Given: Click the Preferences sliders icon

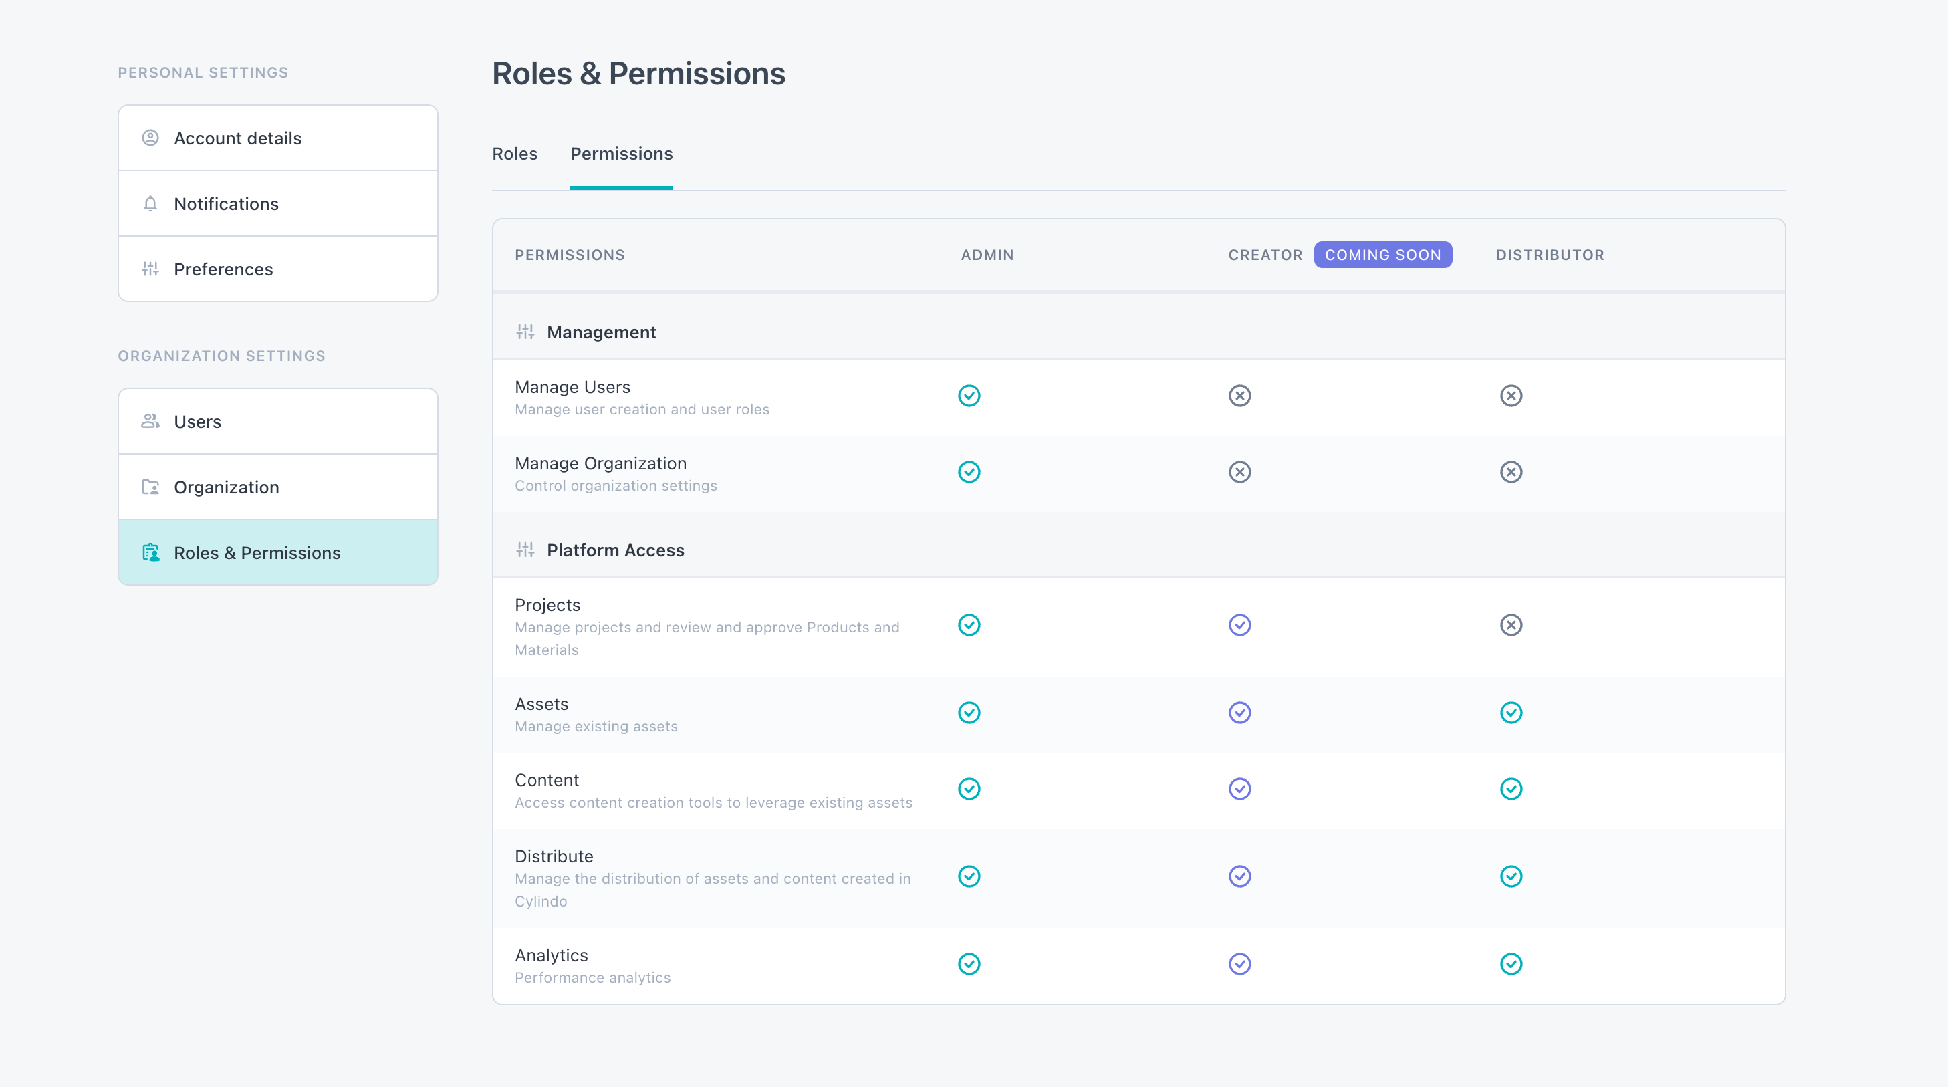Looking at the screenshot, I should coord(150,269).
